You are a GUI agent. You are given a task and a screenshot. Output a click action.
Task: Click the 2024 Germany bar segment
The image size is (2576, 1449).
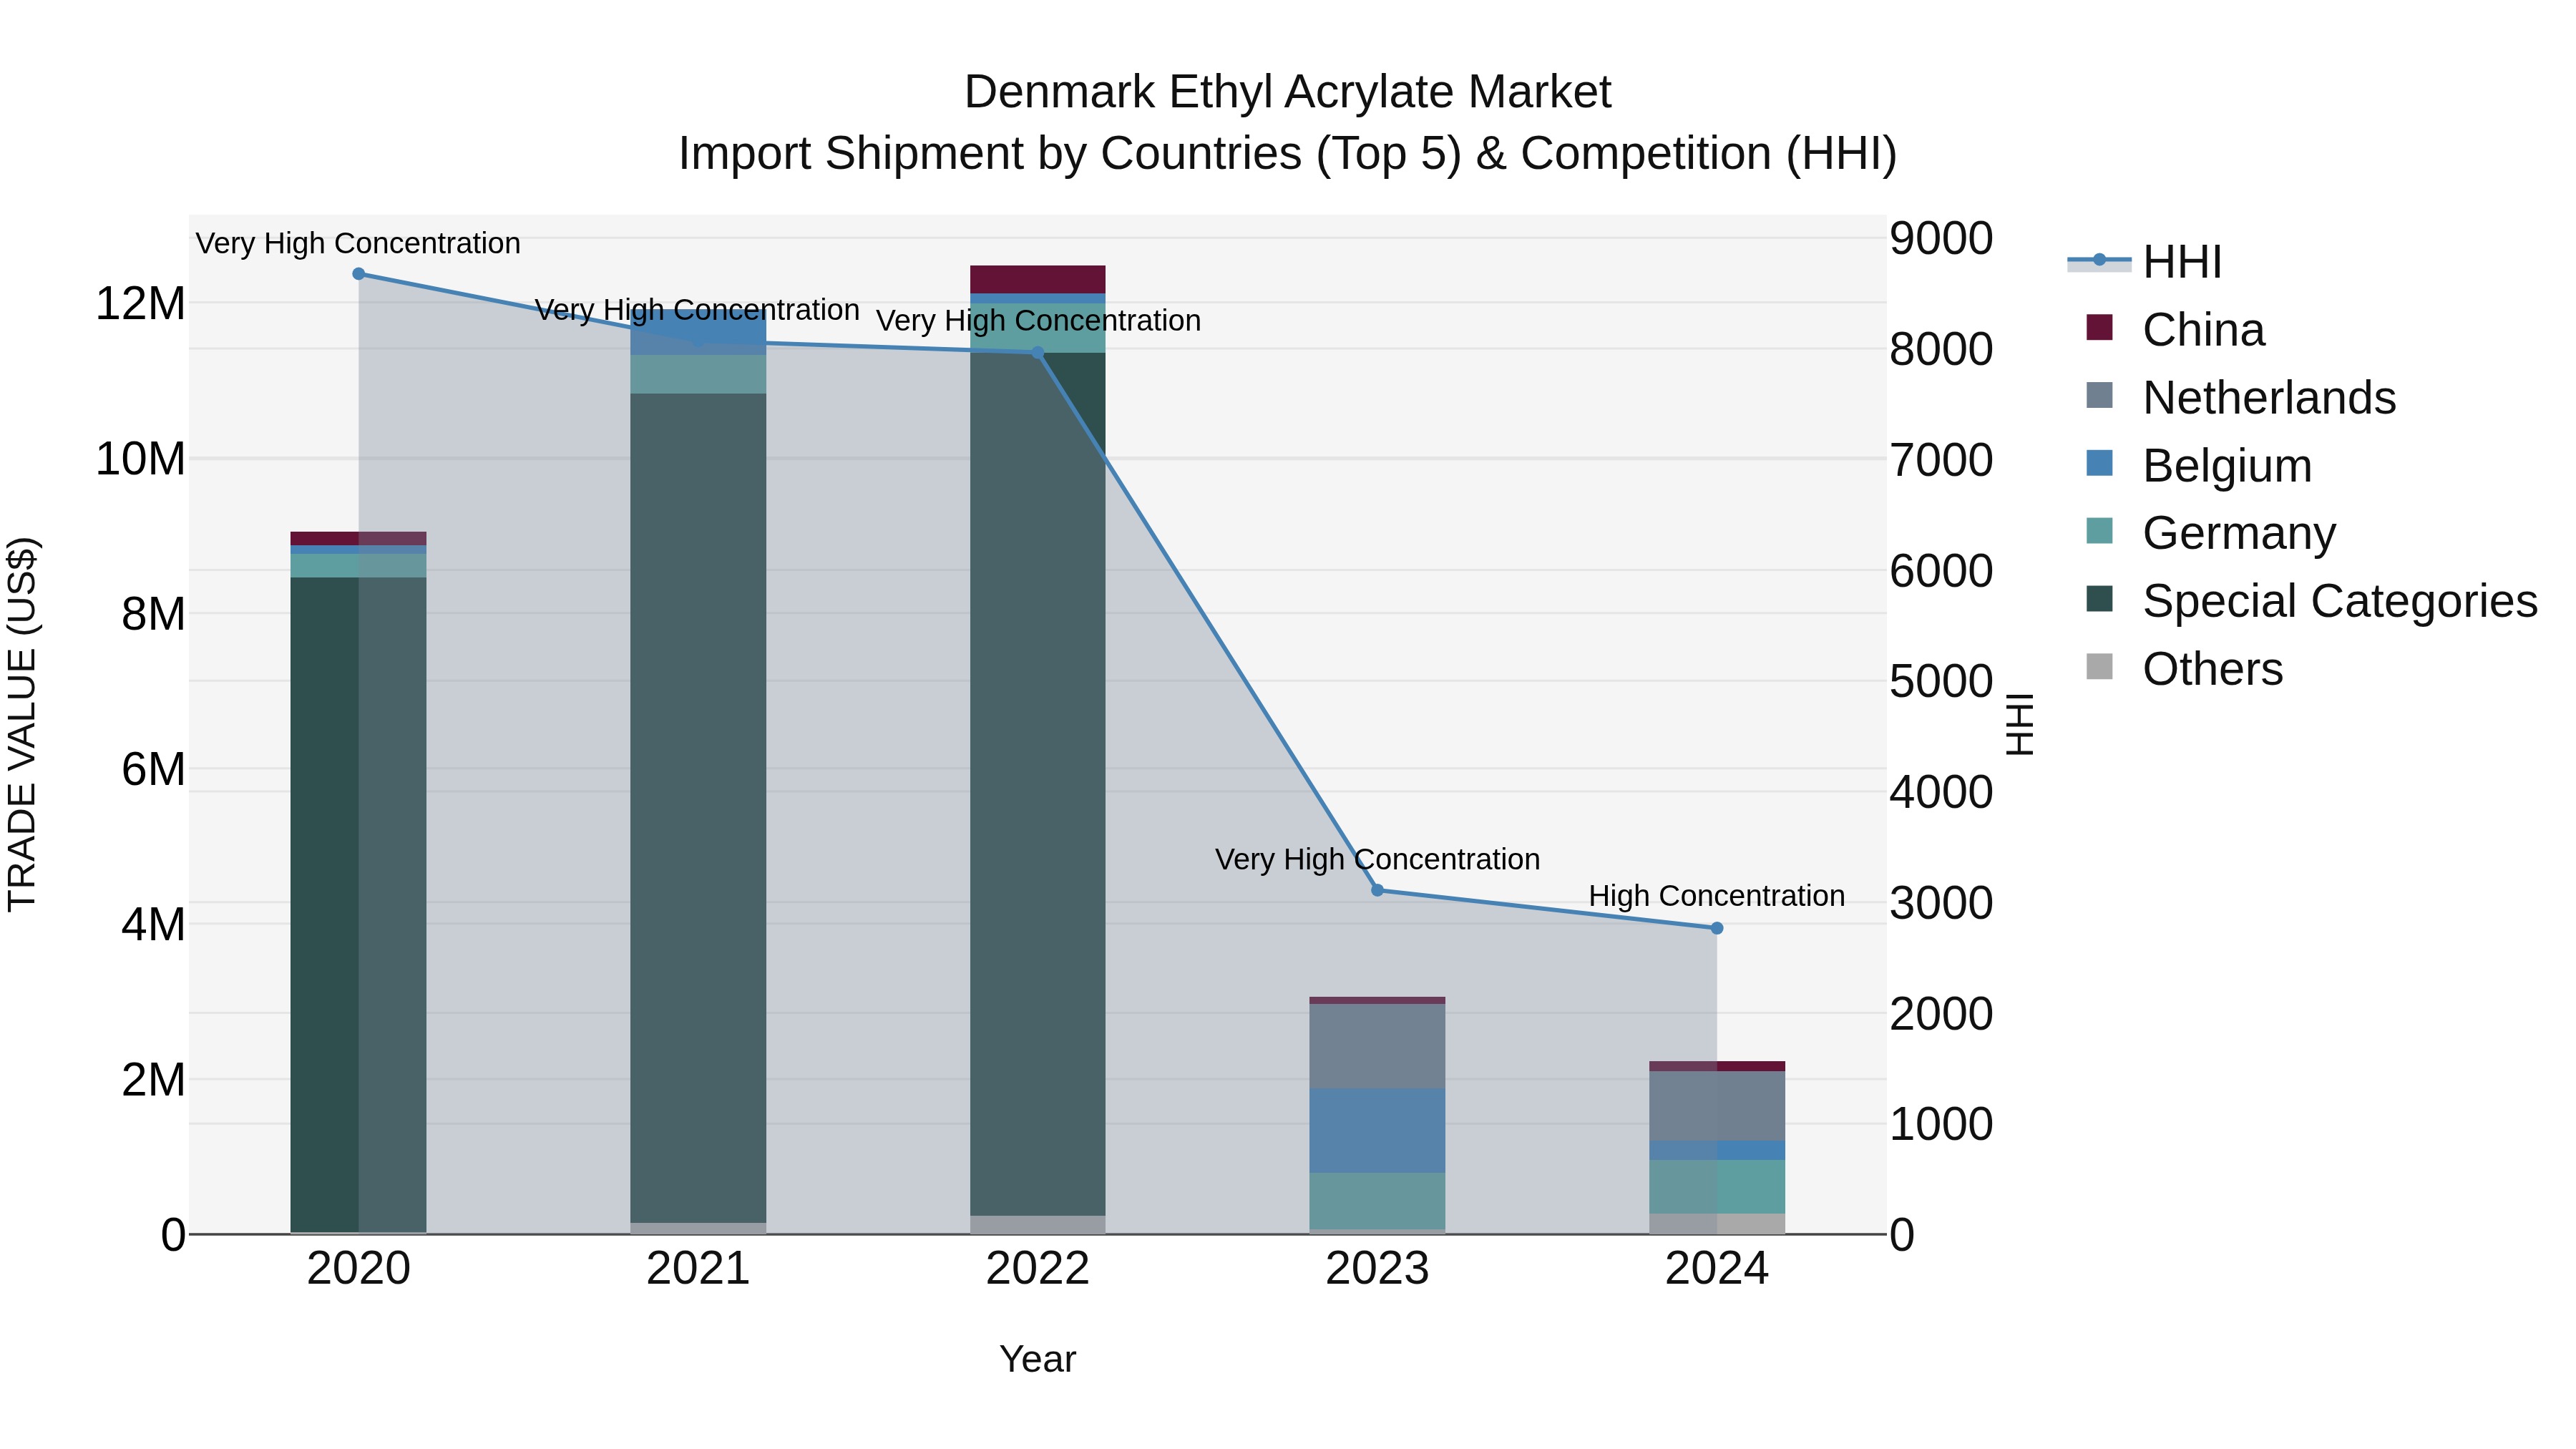(1717, 1187)
